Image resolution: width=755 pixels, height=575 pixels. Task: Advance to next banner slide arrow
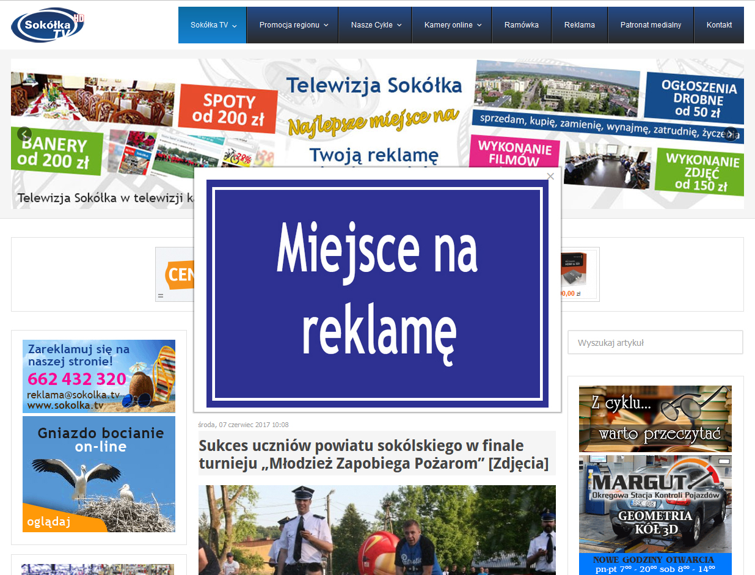point(731,134)
